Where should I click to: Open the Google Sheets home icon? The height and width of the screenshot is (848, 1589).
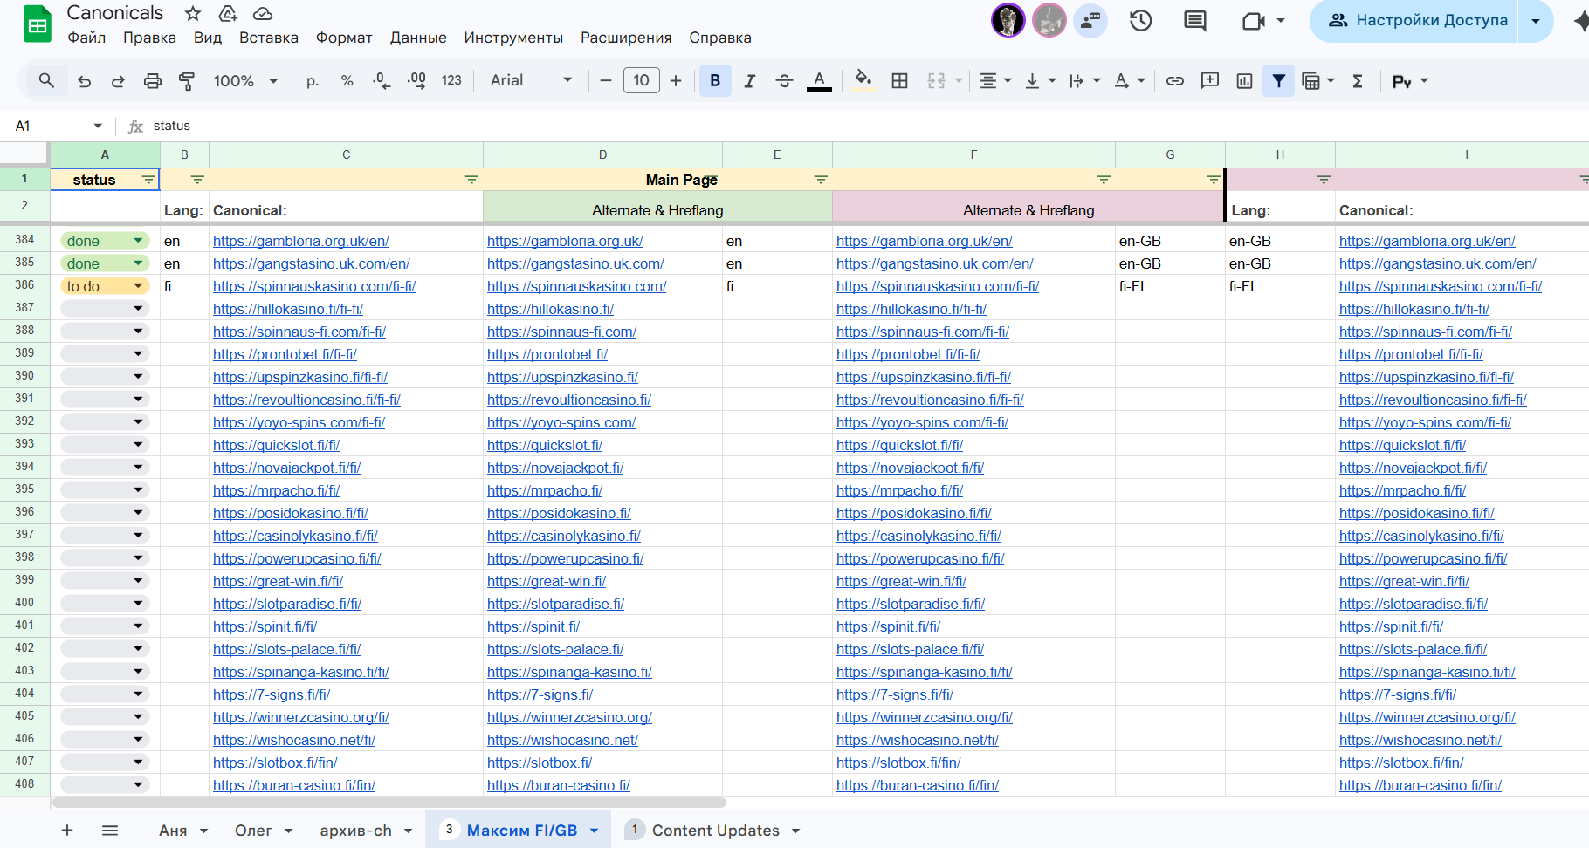click(x=37, y=24)
